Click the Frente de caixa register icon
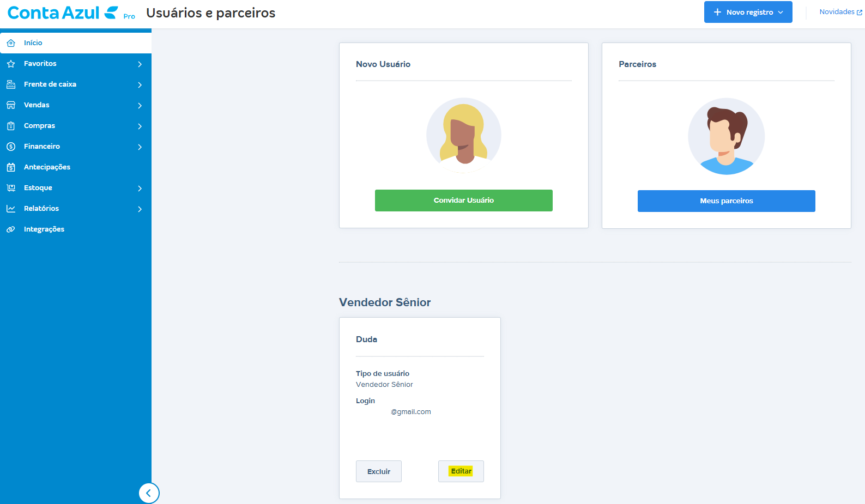This screenshot has width=865, height=504. click(x=11, y=84)
